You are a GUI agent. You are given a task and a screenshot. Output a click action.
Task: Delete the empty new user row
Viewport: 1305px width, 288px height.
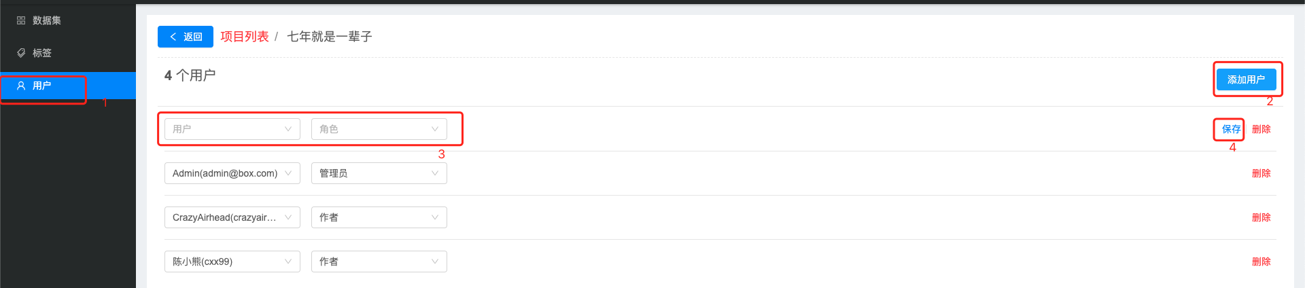click(1261, 129)
